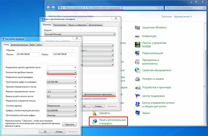Expand Разделитель целой и дробной части dropdown
The image size is (208, 136).
75,67
